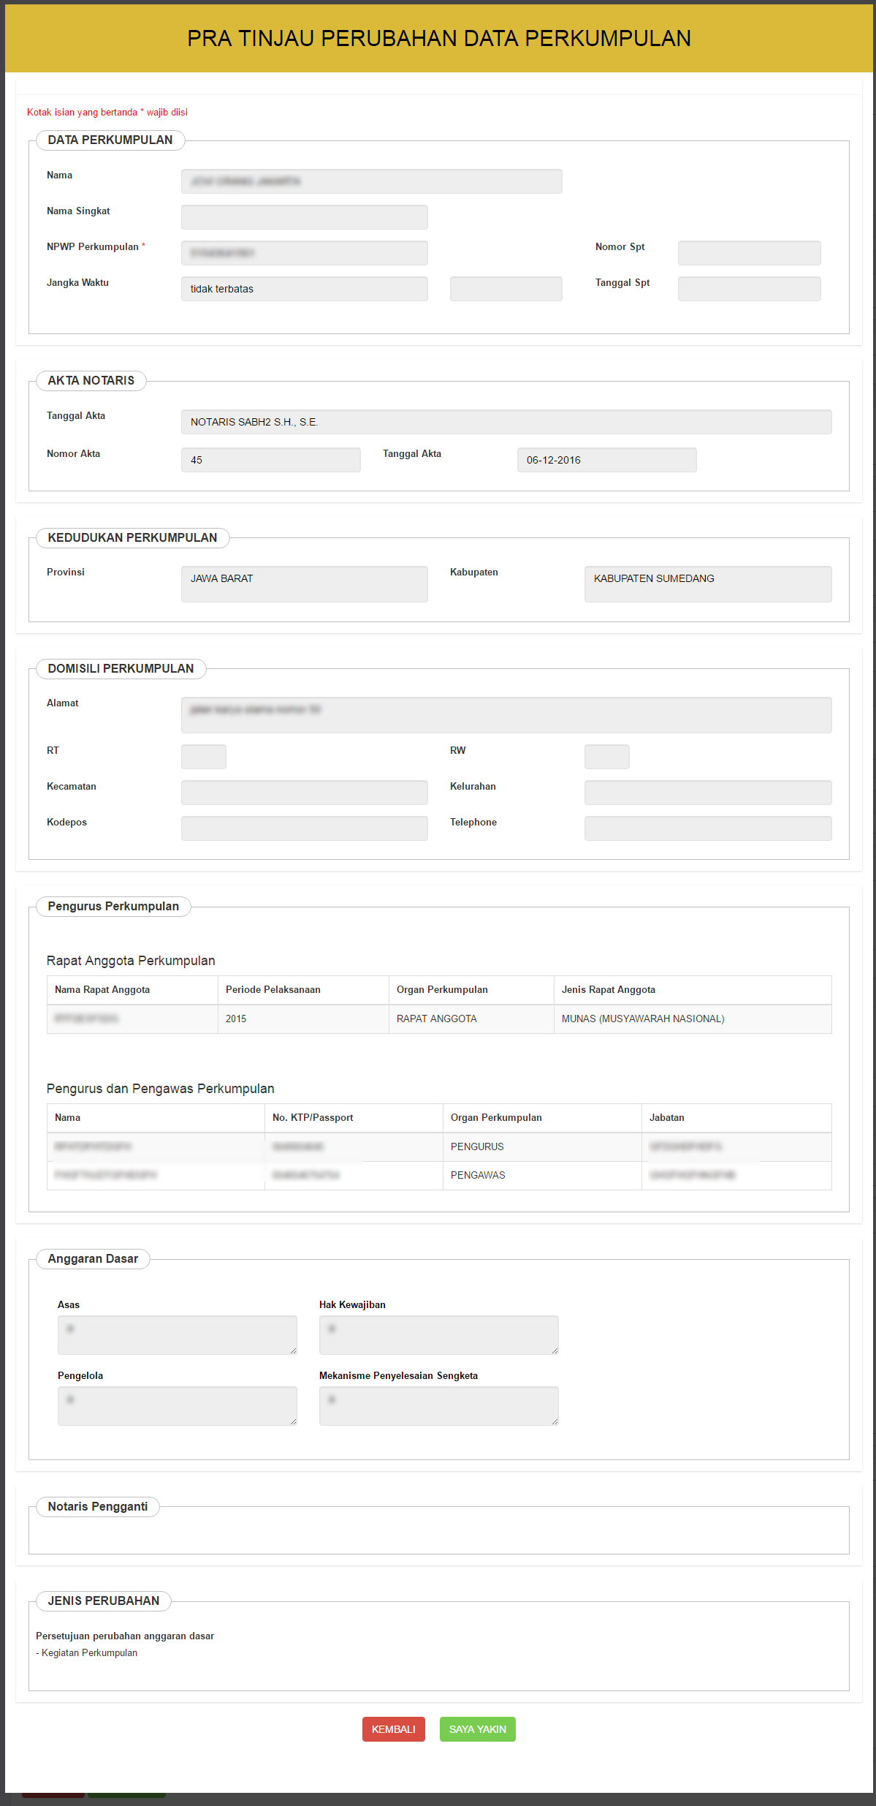Viewport: 876px width, 1806px height.
Task: Click the red KEMBALI button
Action: pyautogui.click(x=393, y=1728)
